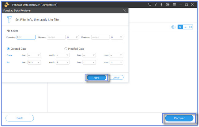Click the Minimum size input field
This screenshot has width=199, height=127.
pos(56,37)
